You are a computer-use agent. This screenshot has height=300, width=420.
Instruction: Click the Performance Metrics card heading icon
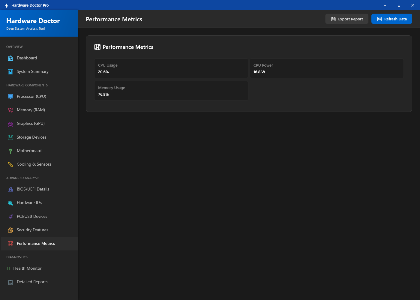(97, 47)
